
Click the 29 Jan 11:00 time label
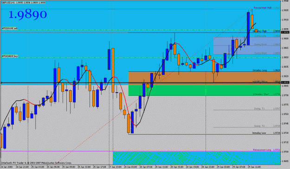pyautogui.click(x=254, y=167)
